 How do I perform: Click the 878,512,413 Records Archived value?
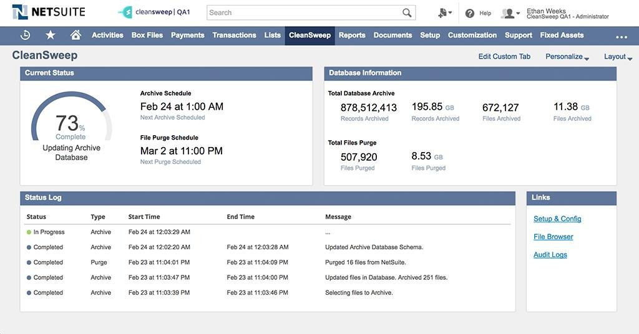tap(368, 108)
